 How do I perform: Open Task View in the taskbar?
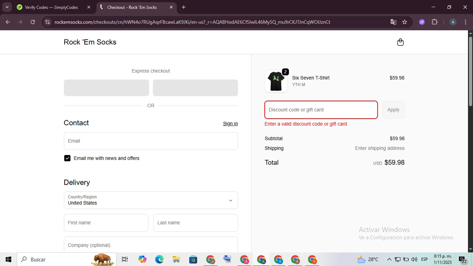tap(125, 259)
